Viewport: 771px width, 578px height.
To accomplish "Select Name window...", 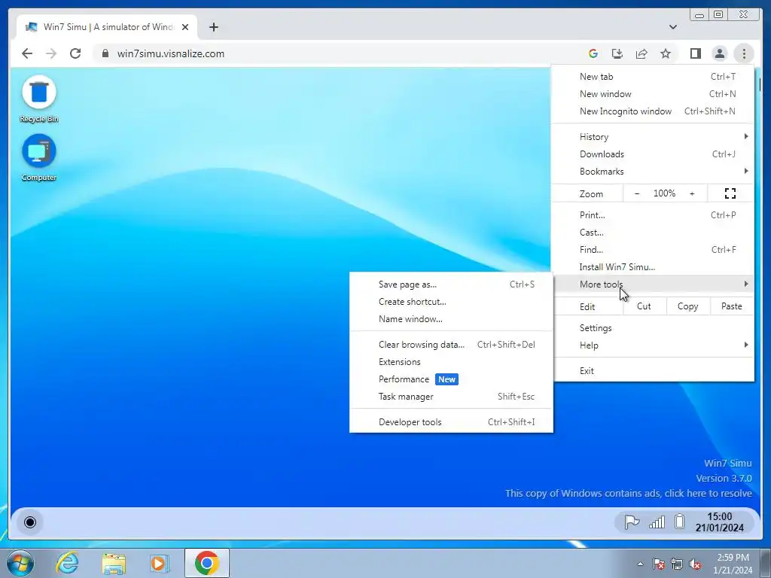I will coord(451,319).
